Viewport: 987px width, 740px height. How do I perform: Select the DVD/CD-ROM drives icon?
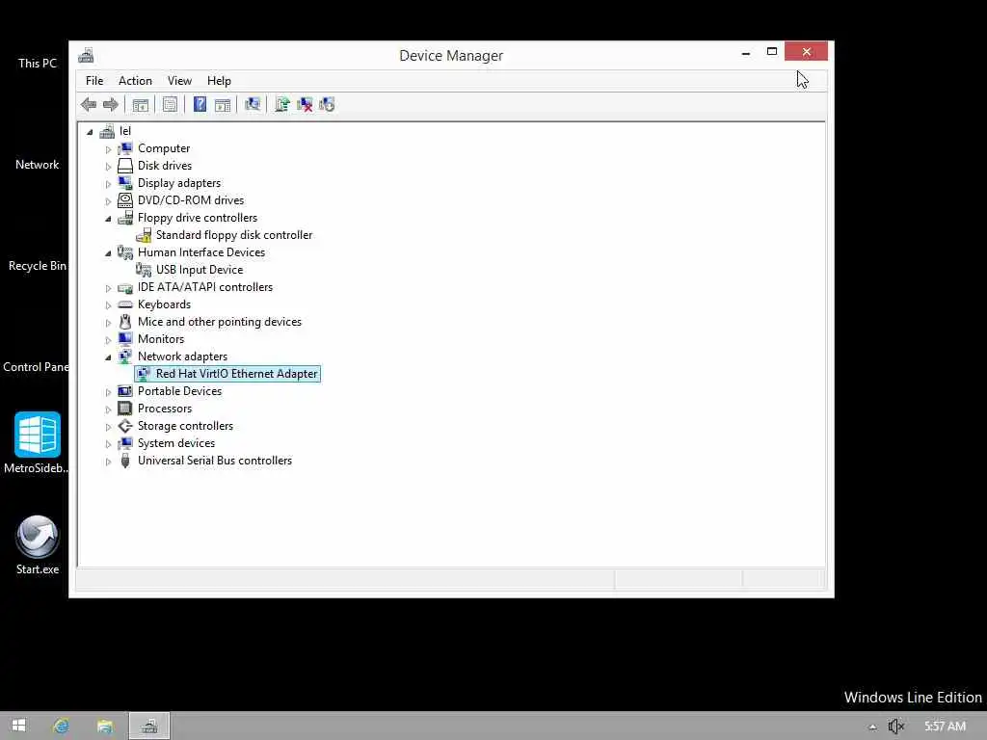125,200
